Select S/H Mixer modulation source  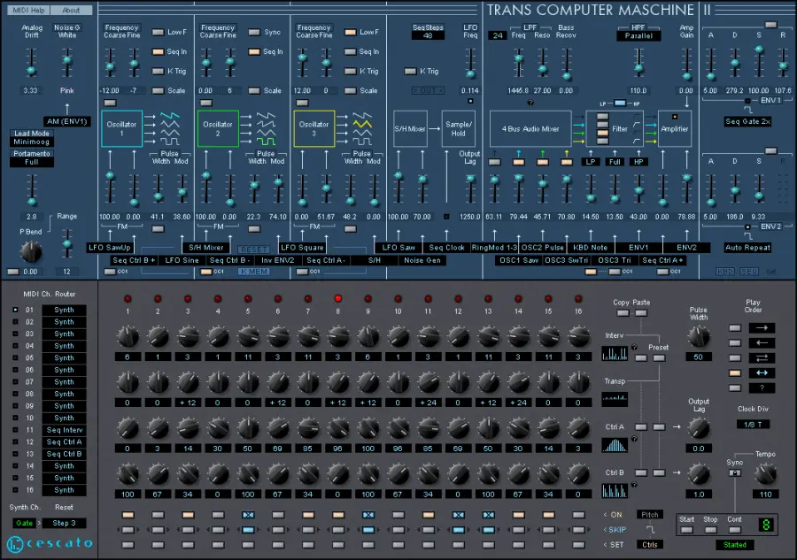coord(205,248)
